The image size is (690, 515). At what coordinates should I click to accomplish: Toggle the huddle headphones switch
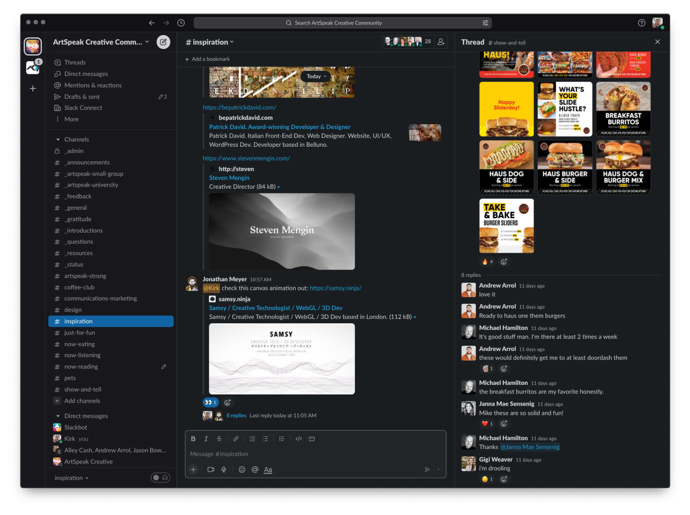click(x=160, y=478)
